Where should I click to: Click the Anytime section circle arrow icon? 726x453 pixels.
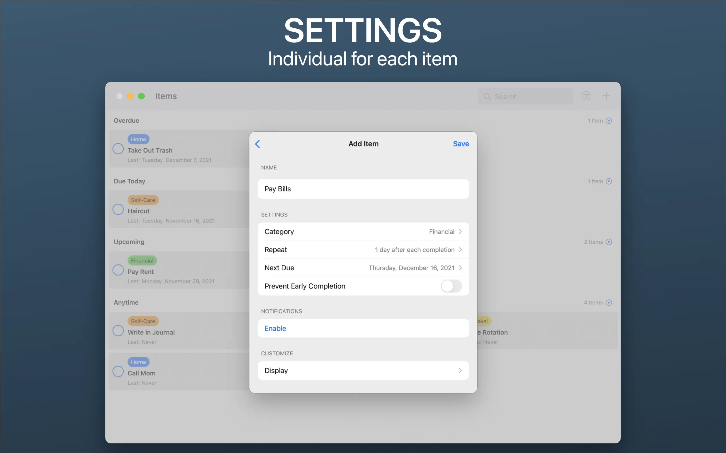[x=609, y=303]
